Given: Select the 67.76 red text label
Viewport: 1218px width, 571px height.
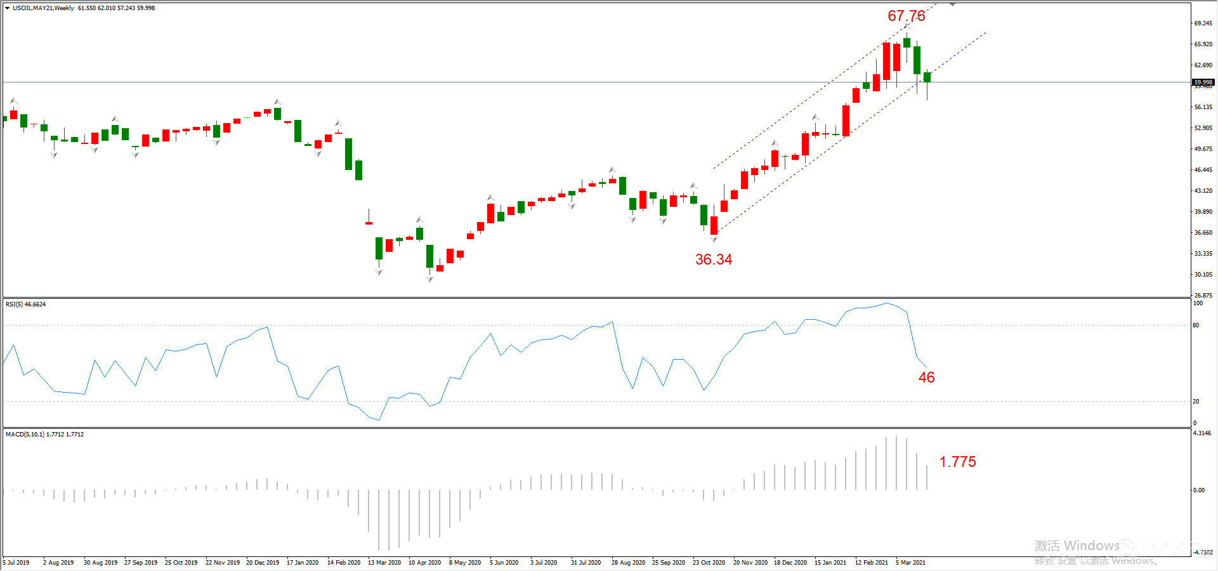Looking at the screenshot, I should pos(906,16).
